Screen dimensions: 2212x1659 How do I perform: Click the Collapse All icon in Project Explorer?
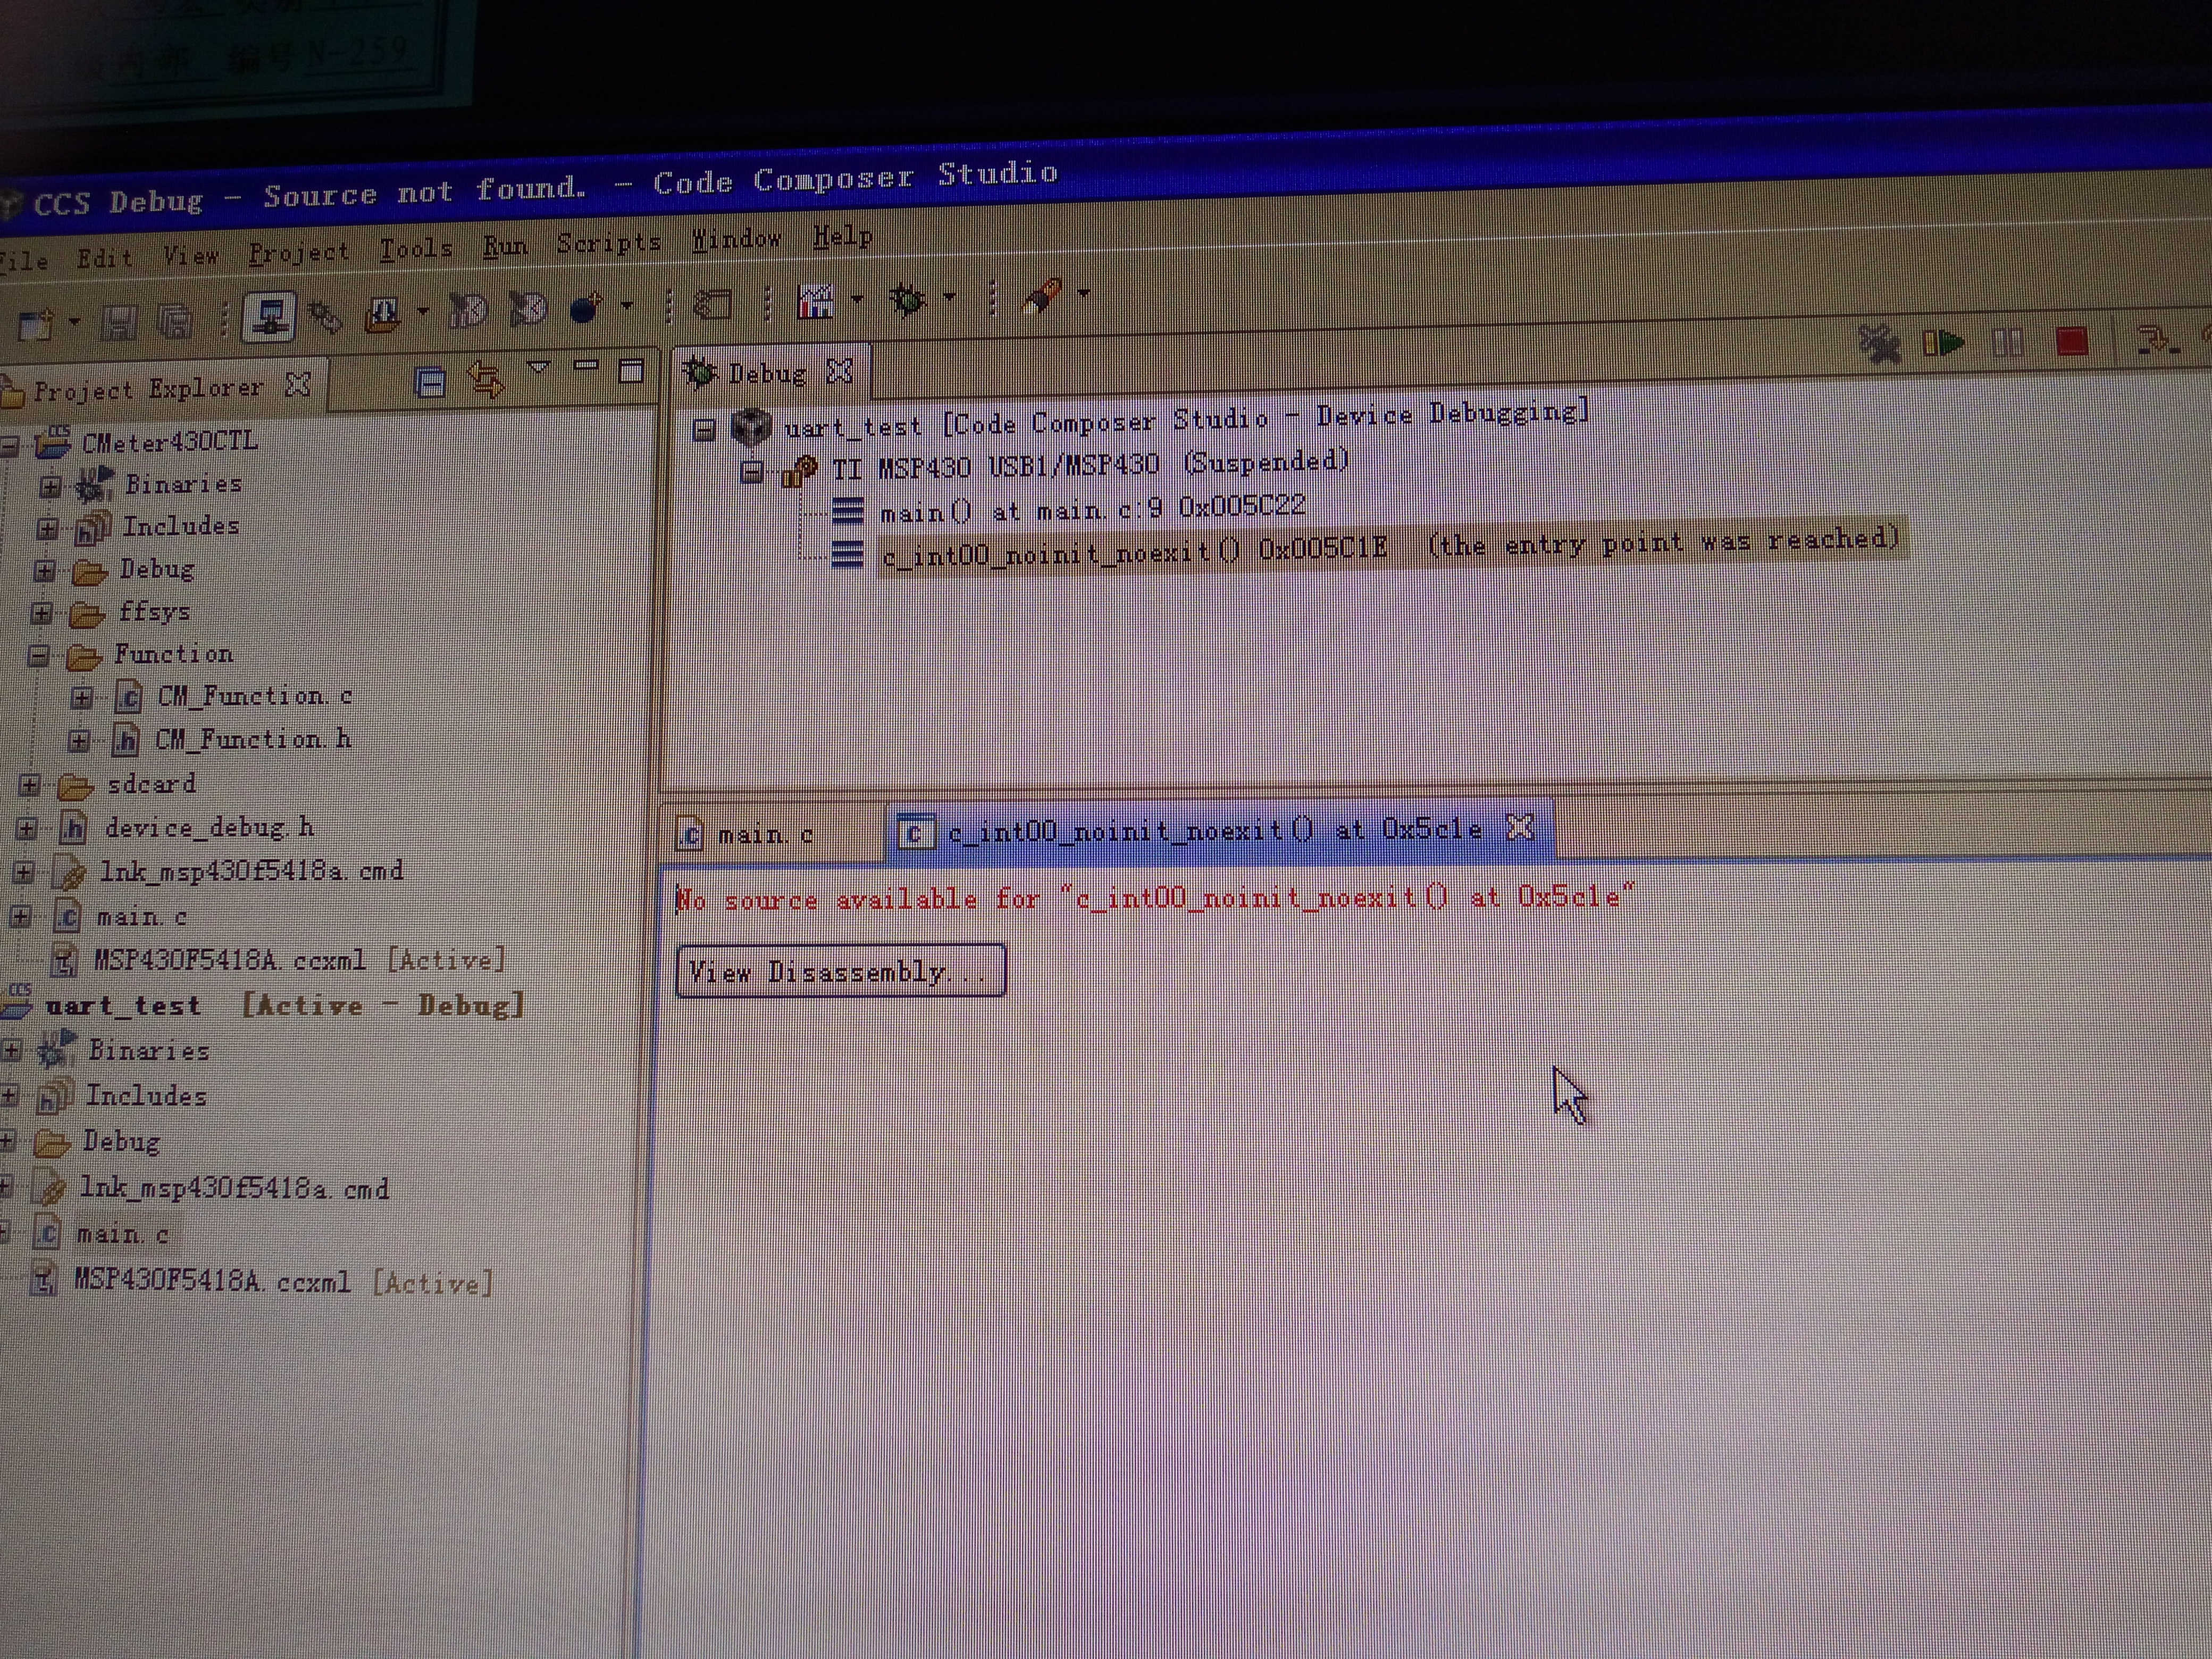click(x=430, y=382)
